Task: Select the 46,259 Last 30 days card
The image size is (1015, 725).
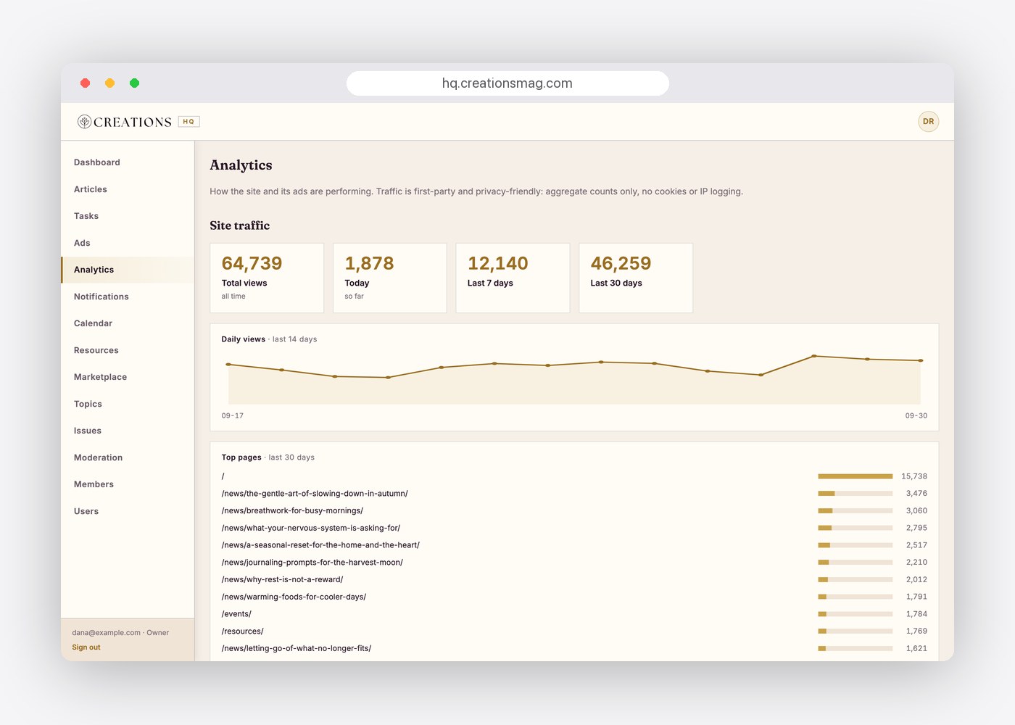Action: (x=636, y=278)
